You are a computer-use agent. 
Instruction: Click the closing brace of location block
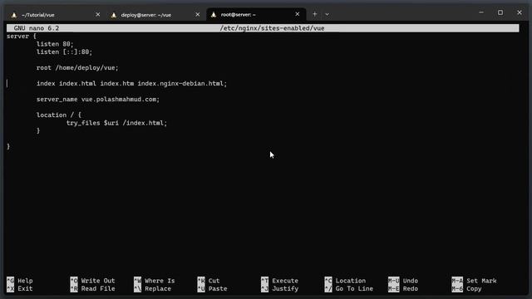[38, 131]
